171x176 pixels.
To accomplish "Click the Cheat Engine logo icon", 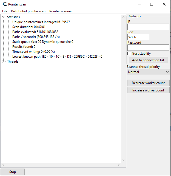I will click(x=5, y=4).
